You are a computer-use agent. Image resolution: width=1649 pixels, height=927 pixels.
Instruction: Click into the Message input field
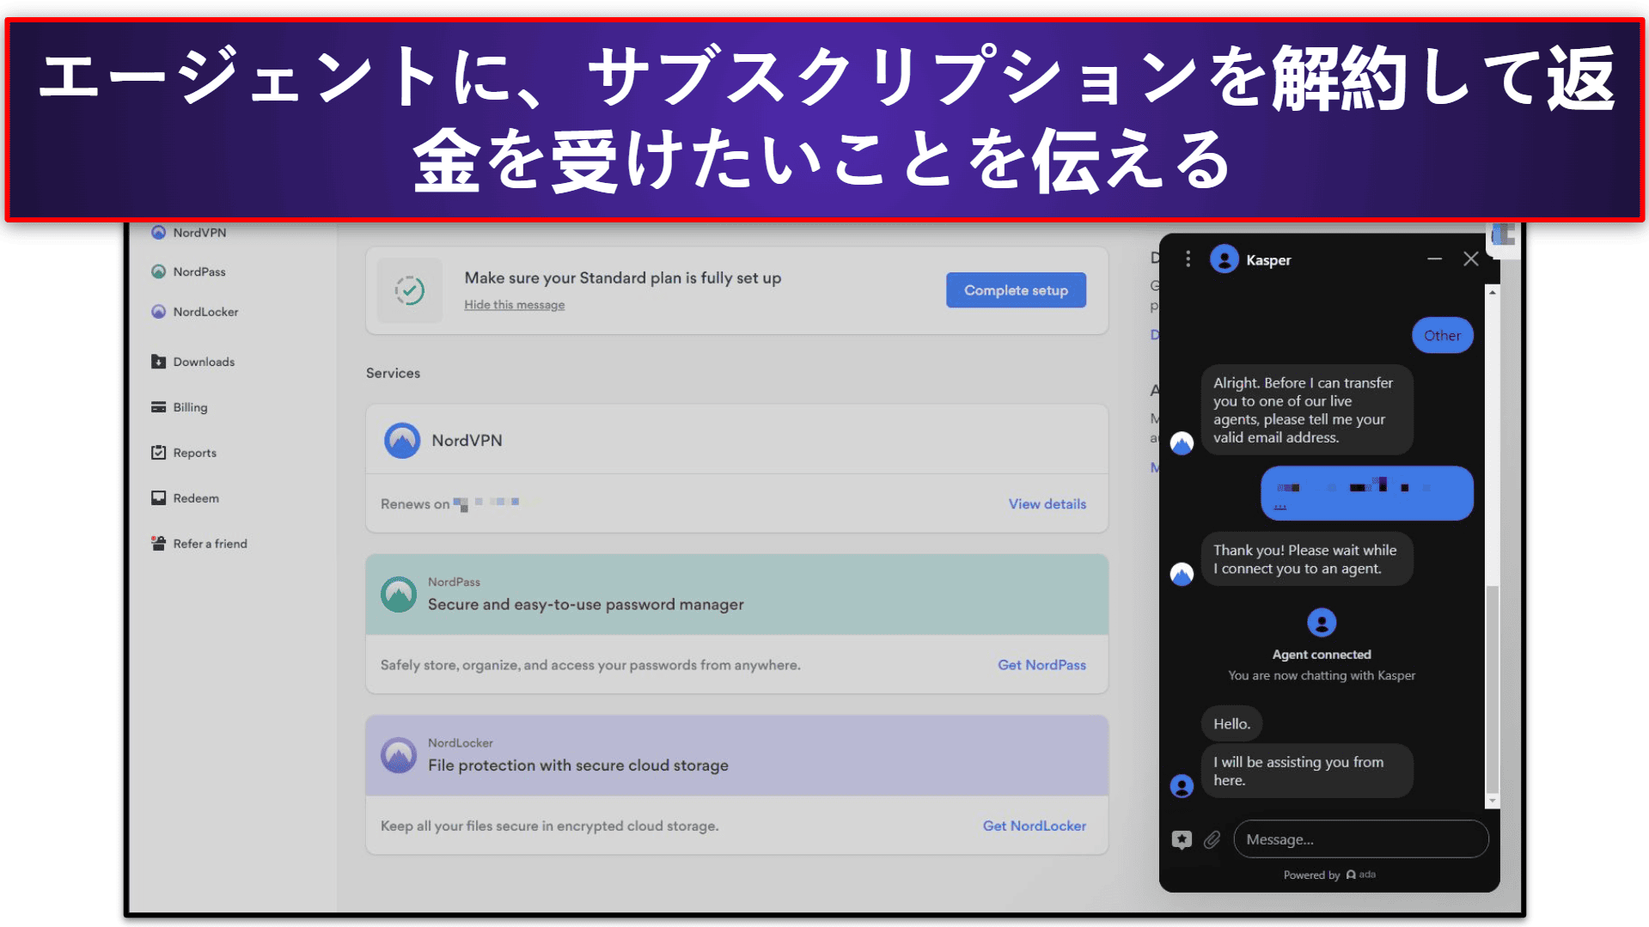(x=1360, y=839)
